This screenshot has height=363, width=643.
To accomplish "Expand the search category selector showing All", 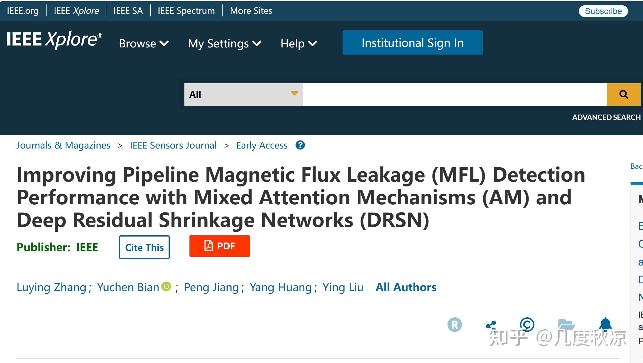I will tap(243, 94).
